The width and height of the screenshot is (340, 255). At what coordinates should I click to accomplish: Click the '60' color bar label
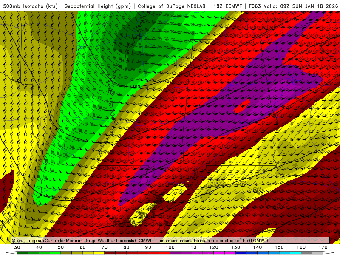pyautogui.click(x=82, y=247)
